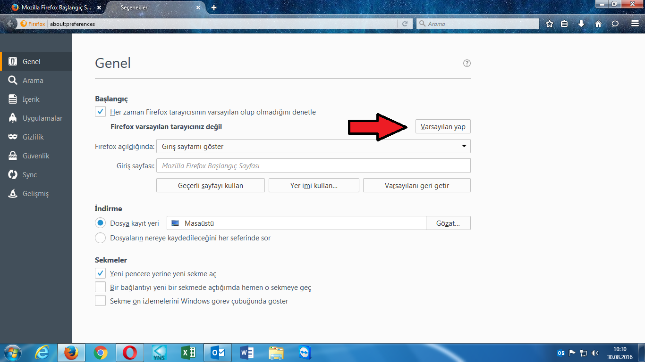Select 'Dosyaların nereye kaydedileceğini her seferinde sor'
The image size is (645, 362).
click(x=100, y=238)
